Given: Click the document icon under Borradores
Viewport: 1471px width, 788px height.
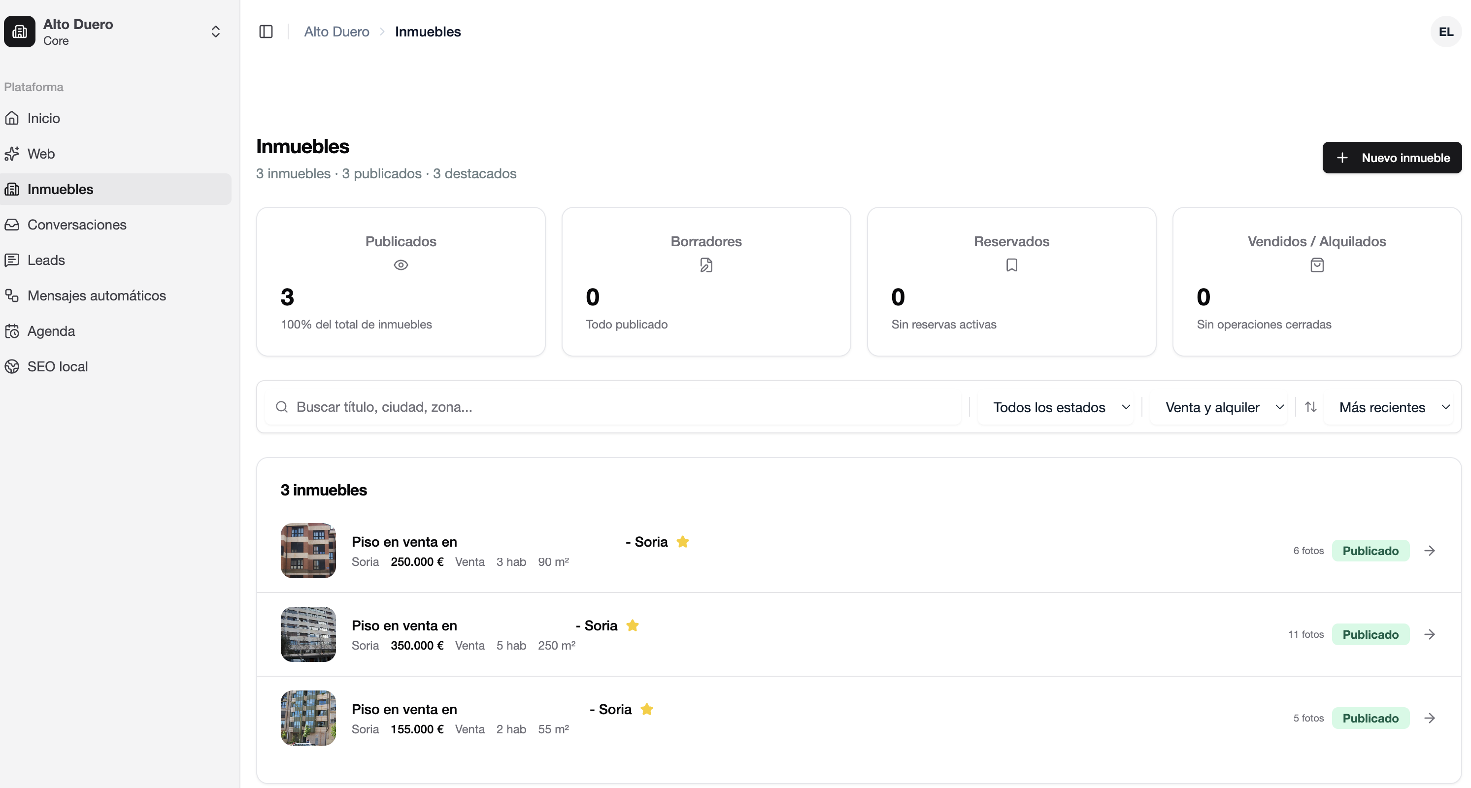Looking at the screenshot, I should pyautogui.click(x=706, y=265).
